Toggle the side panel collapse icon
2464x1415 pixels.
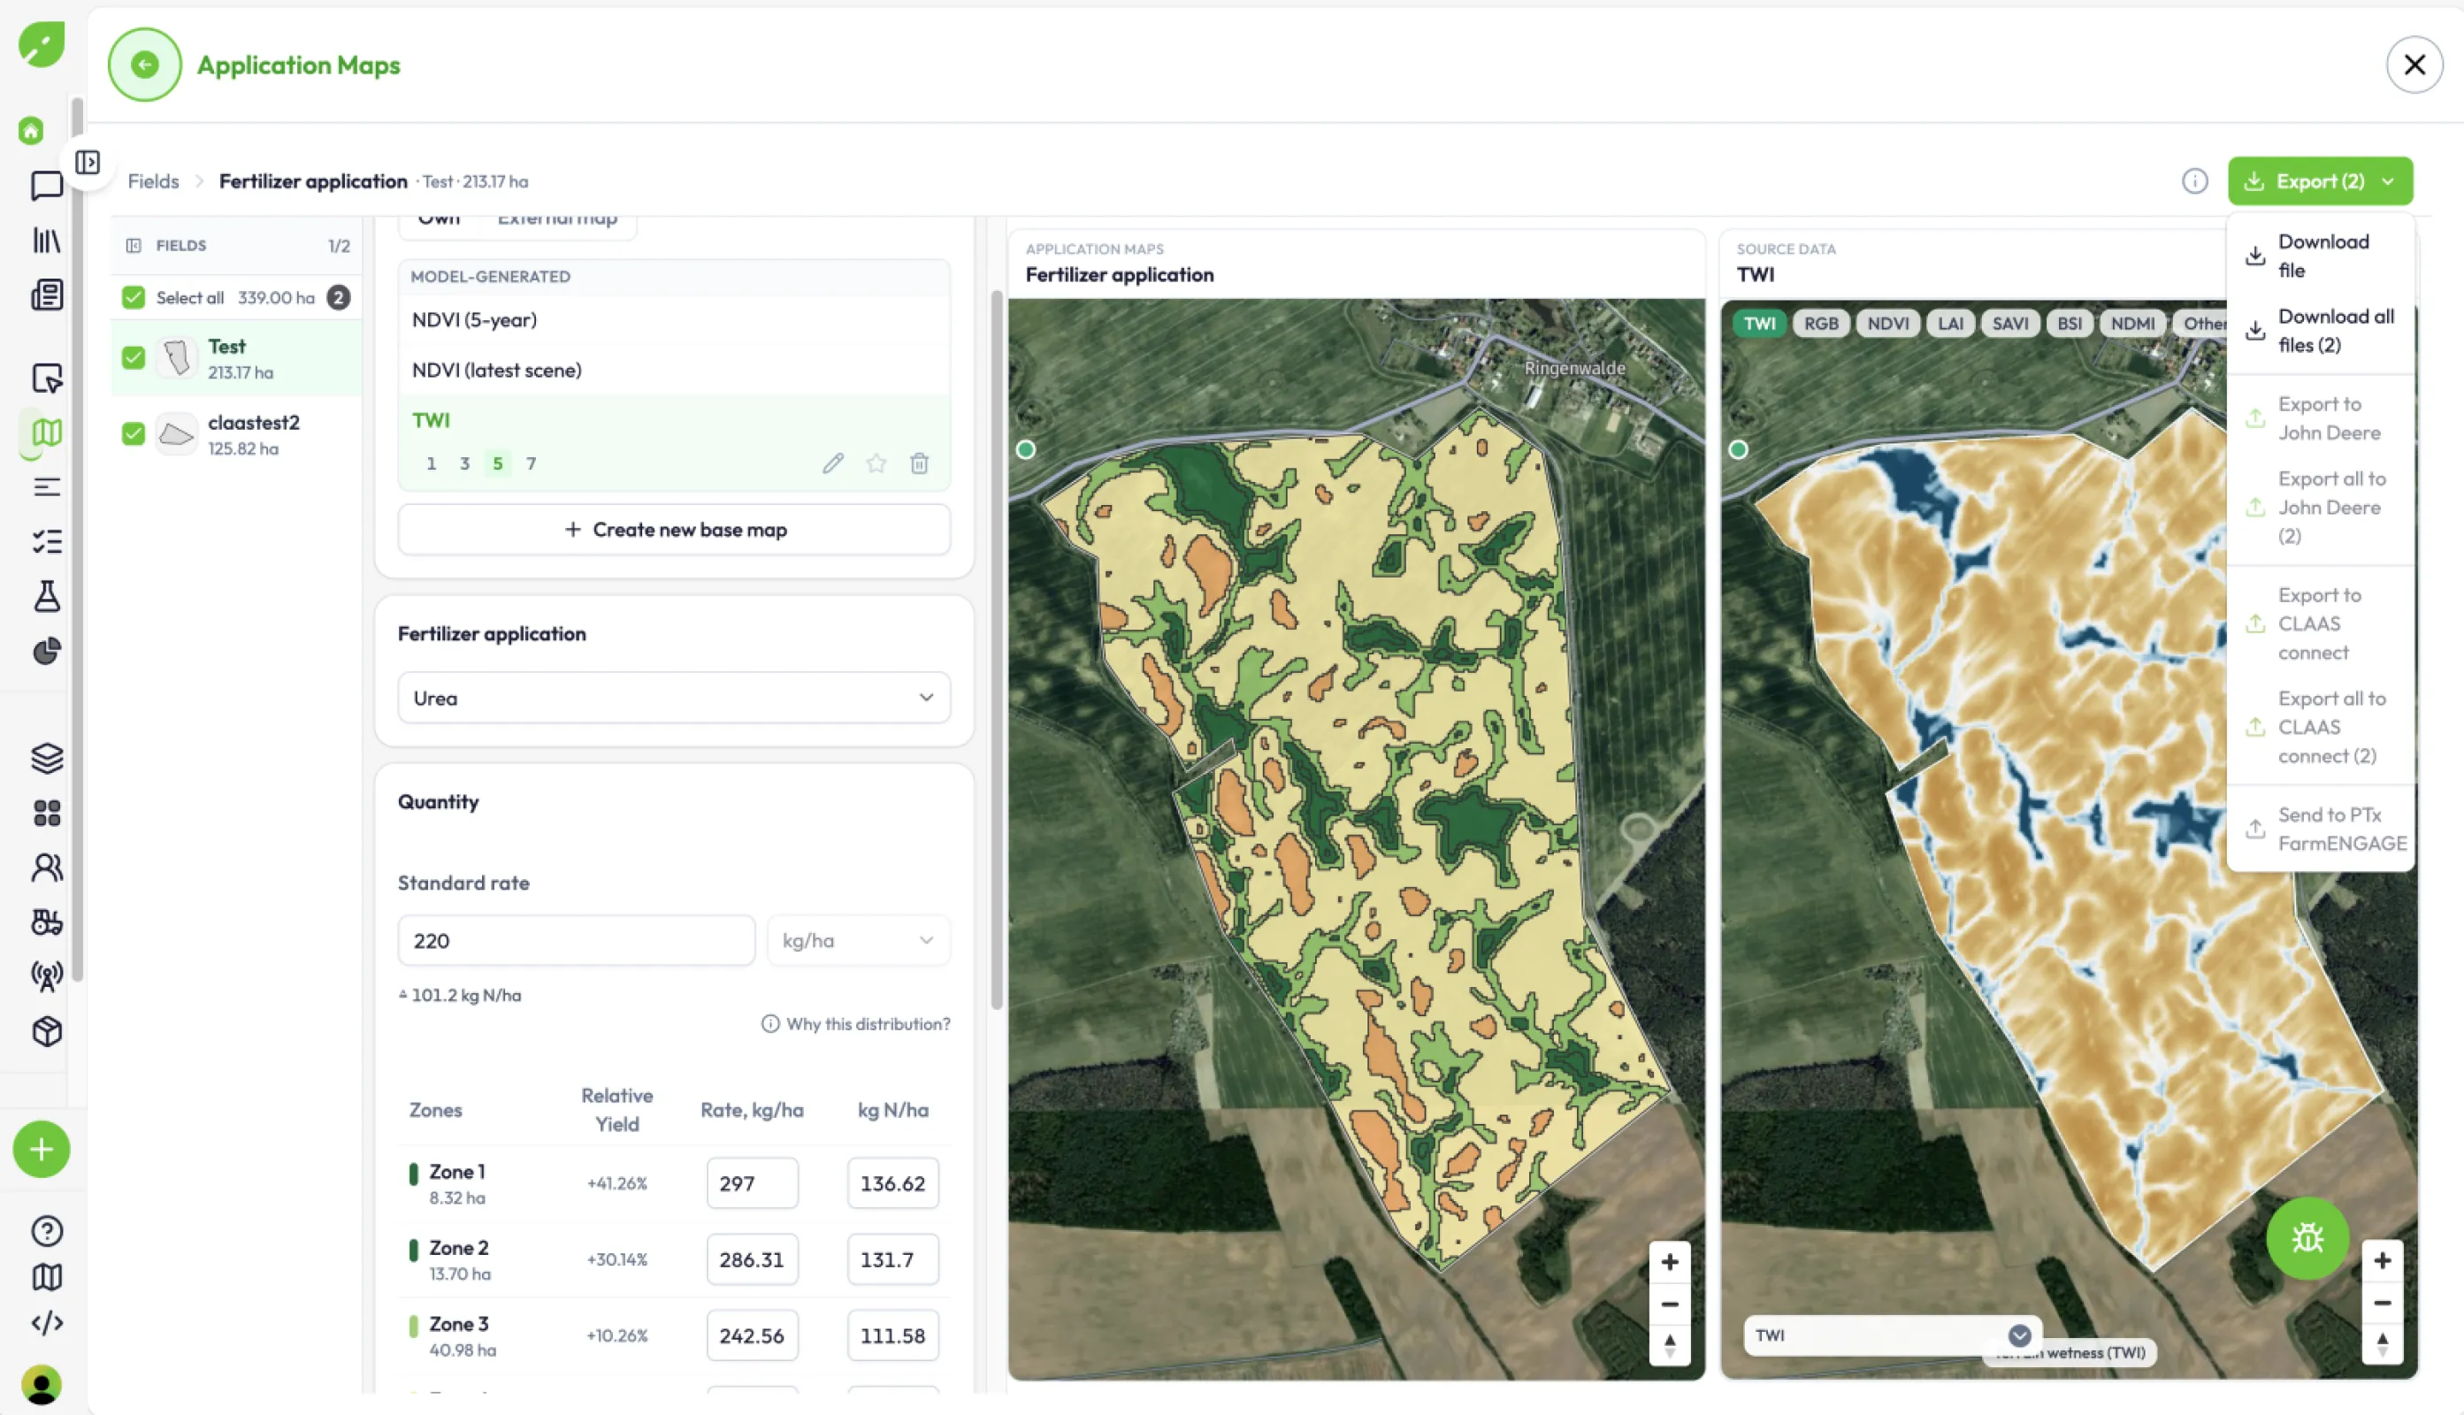pyautogui.click(x=88, y=161)
